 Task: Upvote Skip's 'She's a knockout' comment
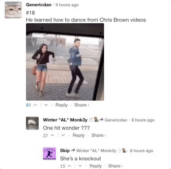pos(69,166)
